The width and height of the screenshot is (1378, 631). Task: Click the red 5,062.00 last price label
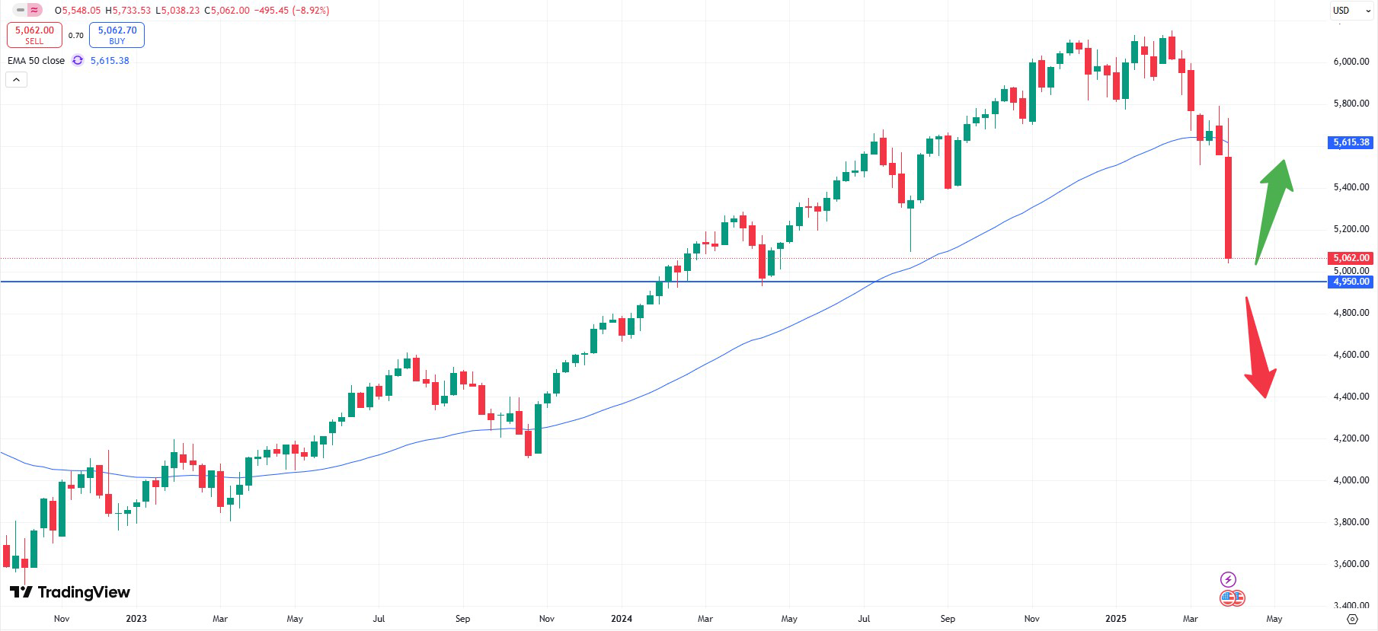tap(1351, 258)
